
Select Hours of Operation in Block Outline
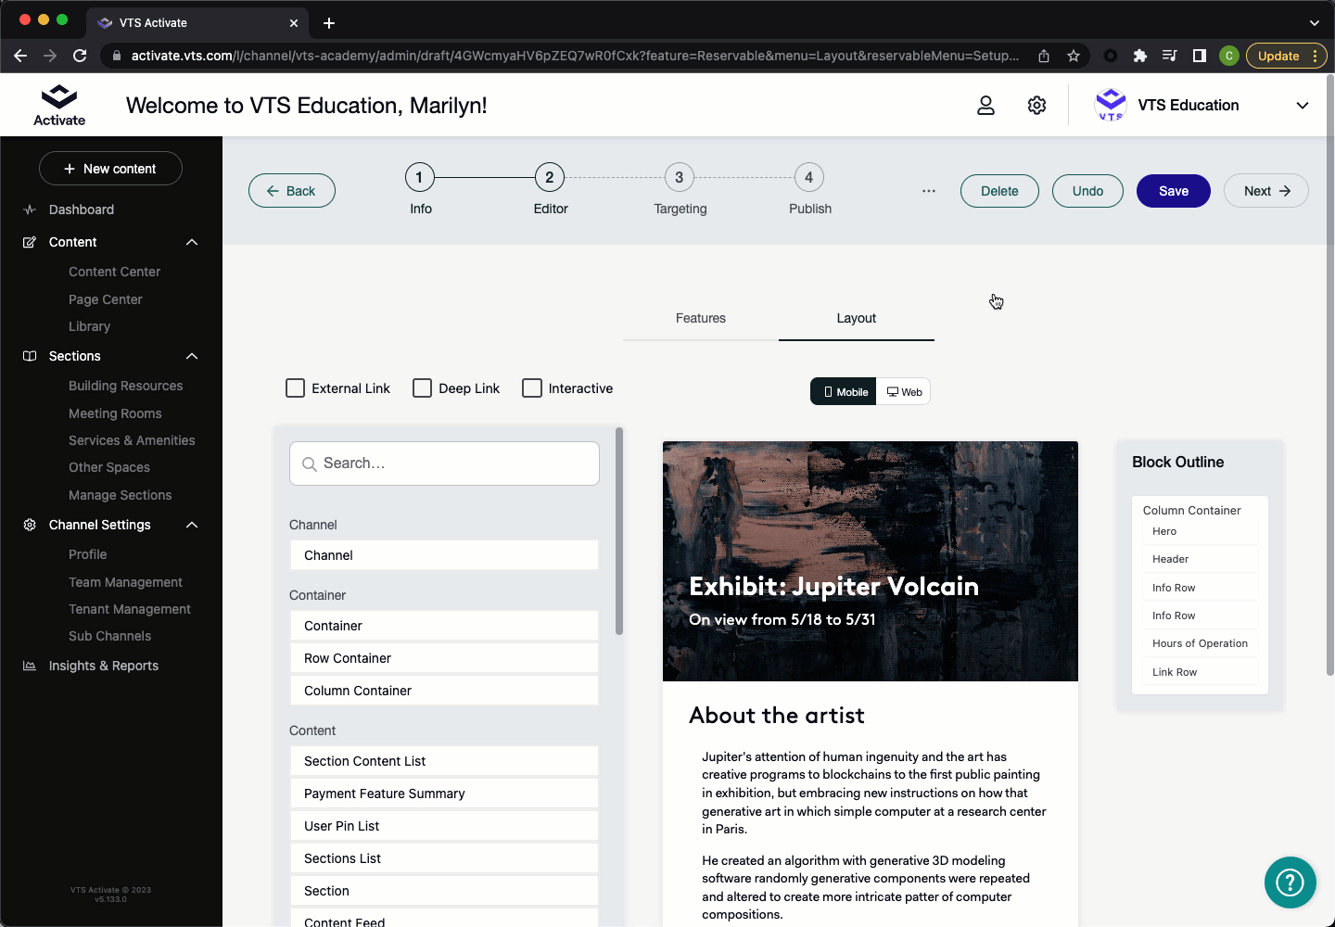tap(1200, 643)
